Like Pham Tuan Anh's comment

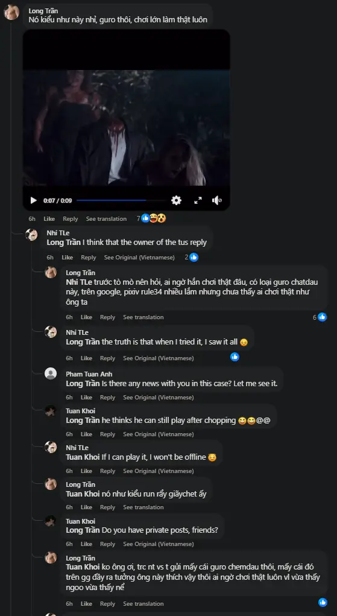click(86, 398)
